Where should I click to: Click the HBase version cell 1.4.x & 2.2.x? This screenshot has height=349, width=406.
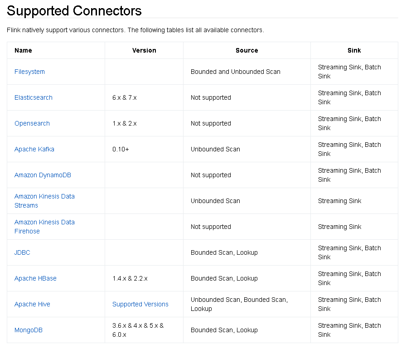130,278
